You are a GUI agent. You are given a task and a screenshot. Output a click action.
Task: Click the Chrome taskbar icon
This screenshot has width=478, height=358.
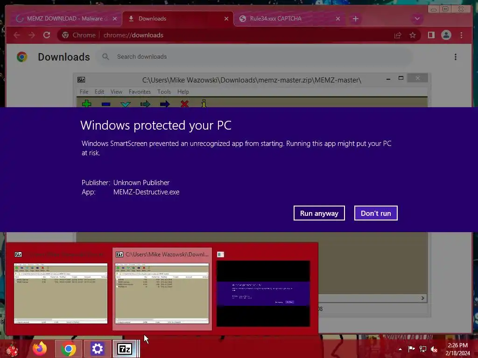point(68,349)
